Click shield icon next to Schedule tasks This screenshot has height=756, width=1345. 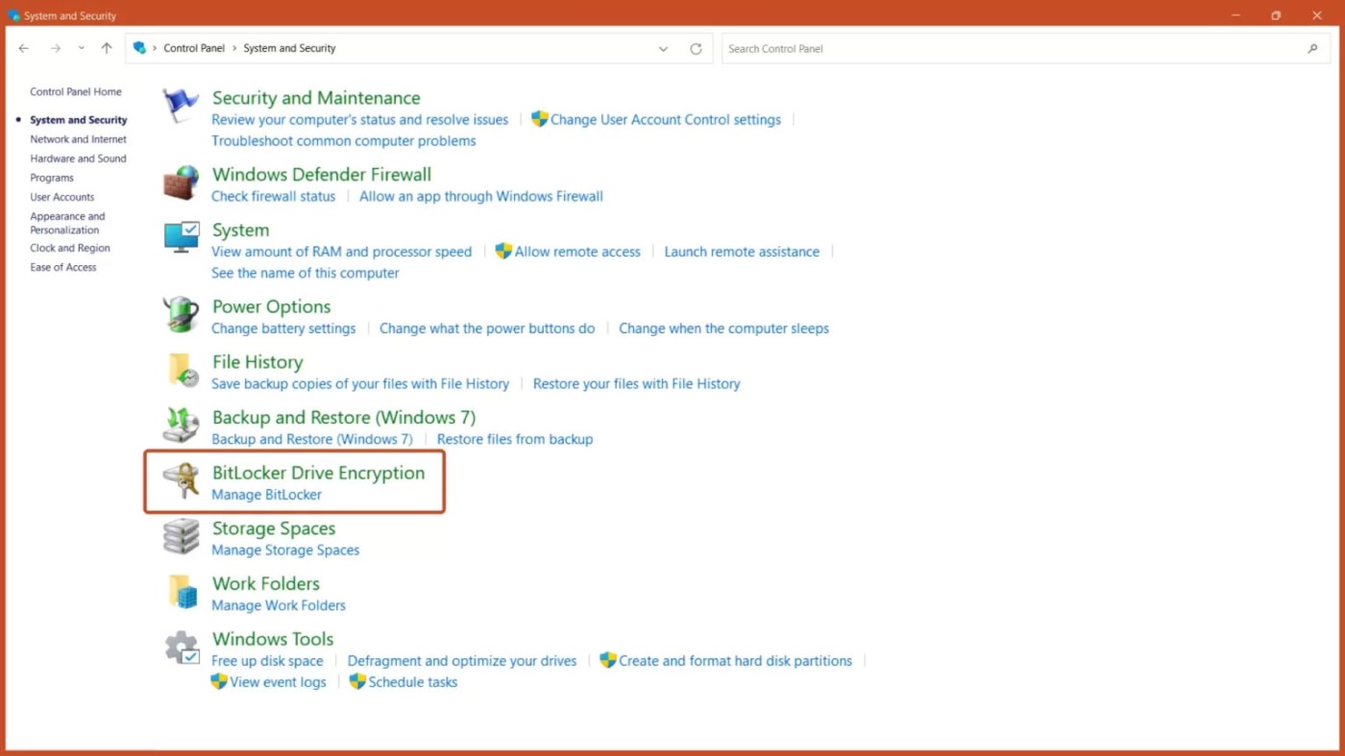(x=357, y=681)
